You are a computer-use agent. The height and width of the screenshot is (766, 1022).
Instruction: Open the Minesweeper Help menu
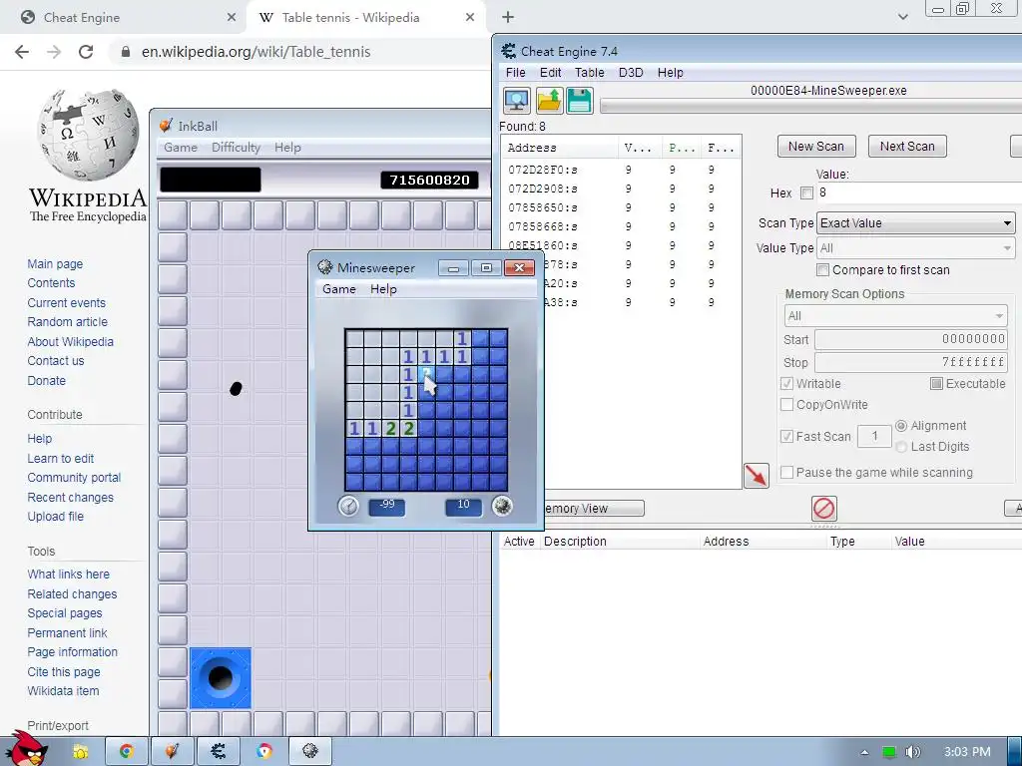pos(383,288)
